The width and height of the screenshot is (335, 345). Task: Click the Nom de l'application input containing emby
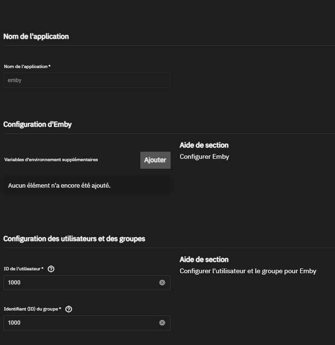pos(86,80)
